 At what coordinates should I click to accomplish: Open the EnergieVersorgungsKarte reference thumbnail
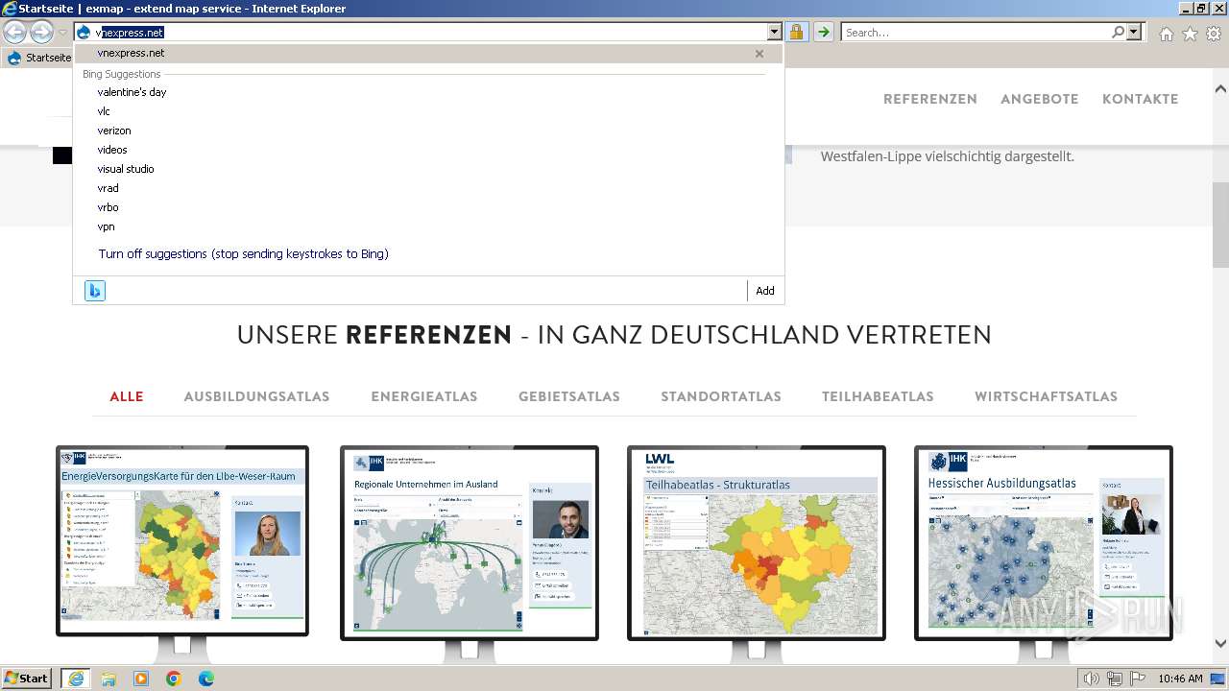coord(182,540)
